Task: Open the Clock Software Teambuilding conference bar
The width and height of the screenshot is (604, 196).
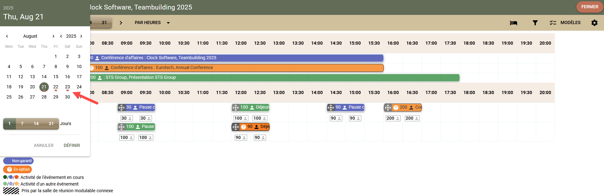Action: (237, 58)
